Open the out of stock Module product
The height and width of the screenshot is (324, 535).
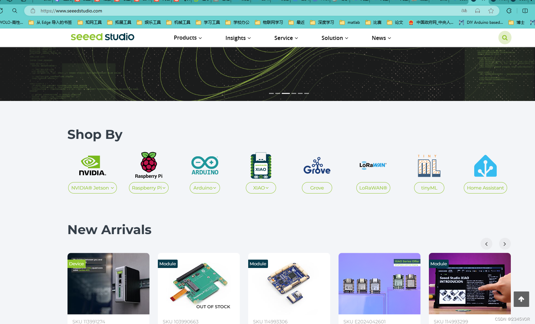click(199, 284)
